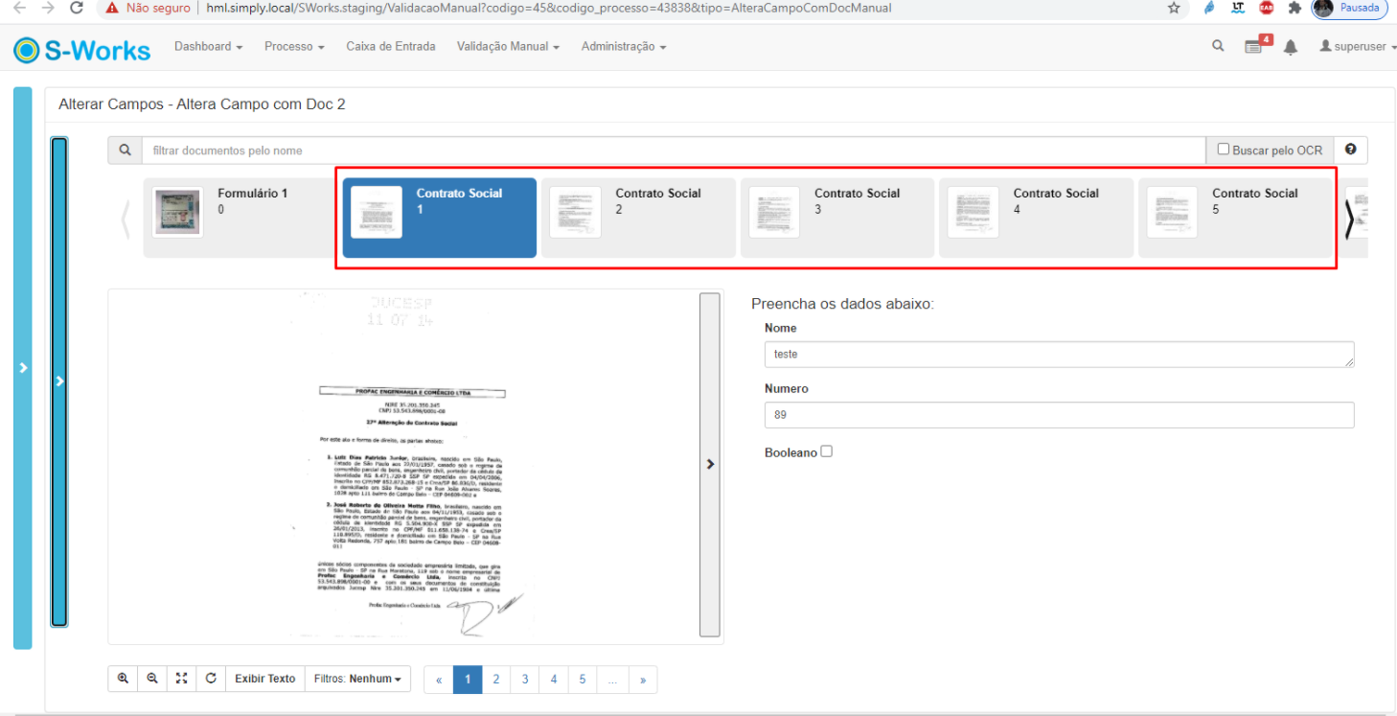Open the Filtros dropdown
Viewport: 1397px width, 716px height.
[358, 679]
